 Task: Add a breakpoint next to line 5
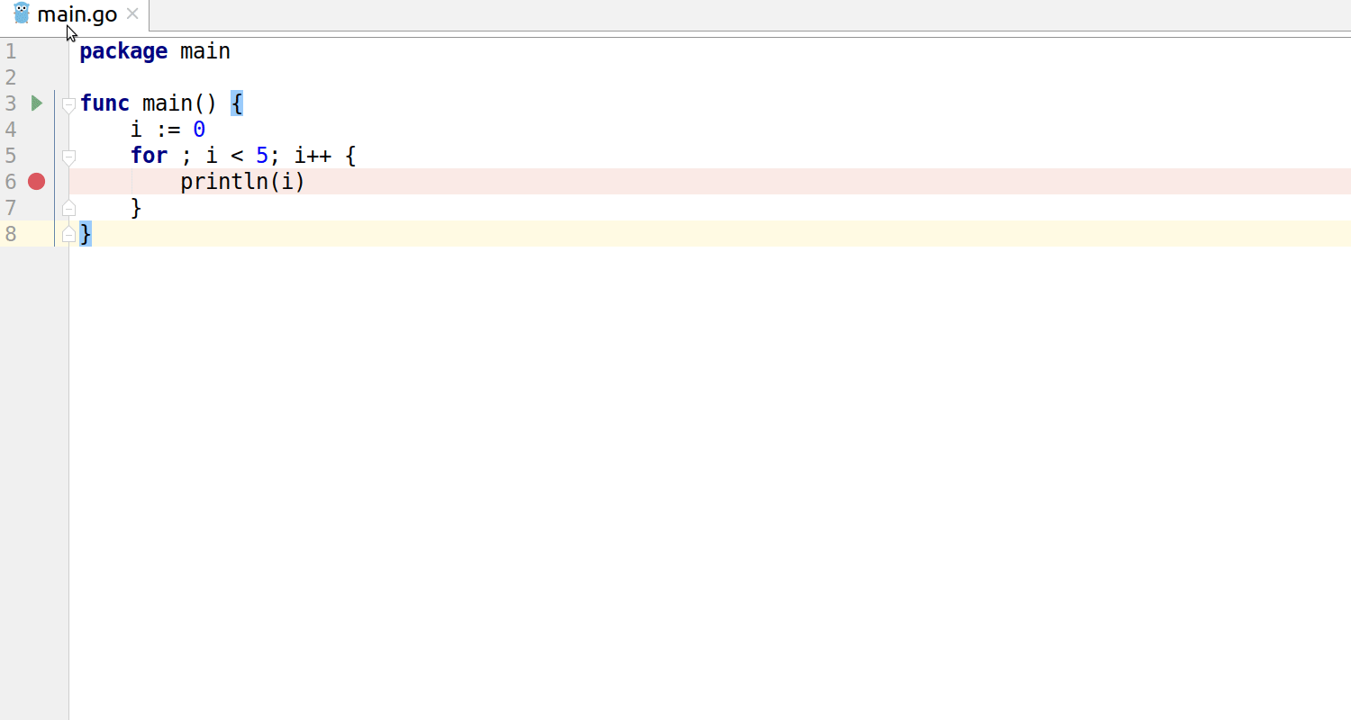click(36, 155)
